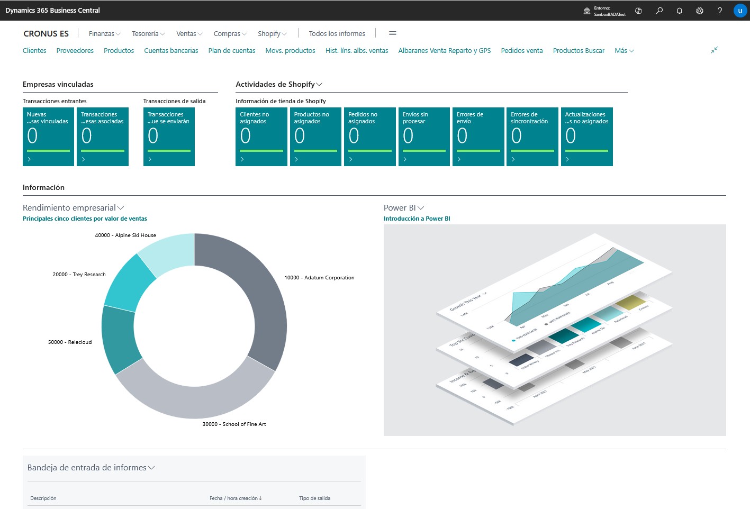750x509 pixels.
Task: Go to the Clientes link
Action: [x=34, y=51]
